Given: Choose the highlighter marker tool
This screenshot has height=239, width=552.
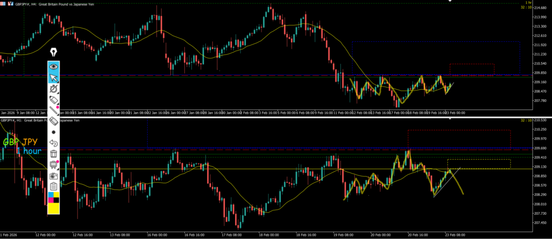Looking at the screenshot, I should point(54,100).
